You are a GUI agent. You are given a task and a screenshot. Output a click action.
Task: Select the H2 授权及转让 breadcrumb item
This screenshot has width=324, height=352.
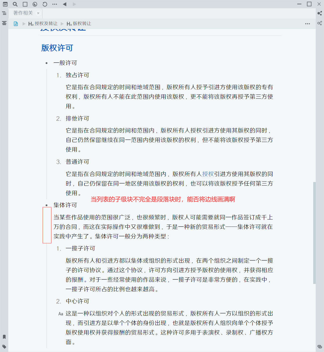43,24
